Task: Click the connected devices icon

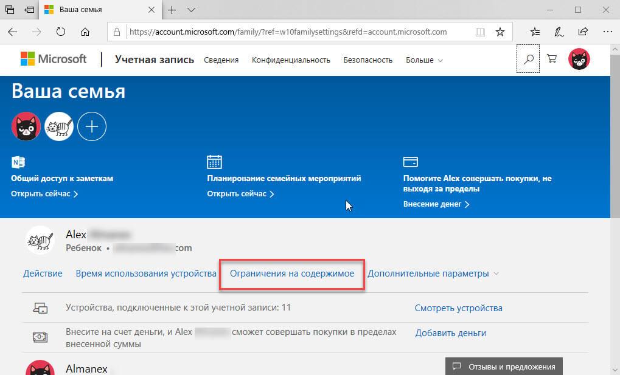Action: [40, 308]
